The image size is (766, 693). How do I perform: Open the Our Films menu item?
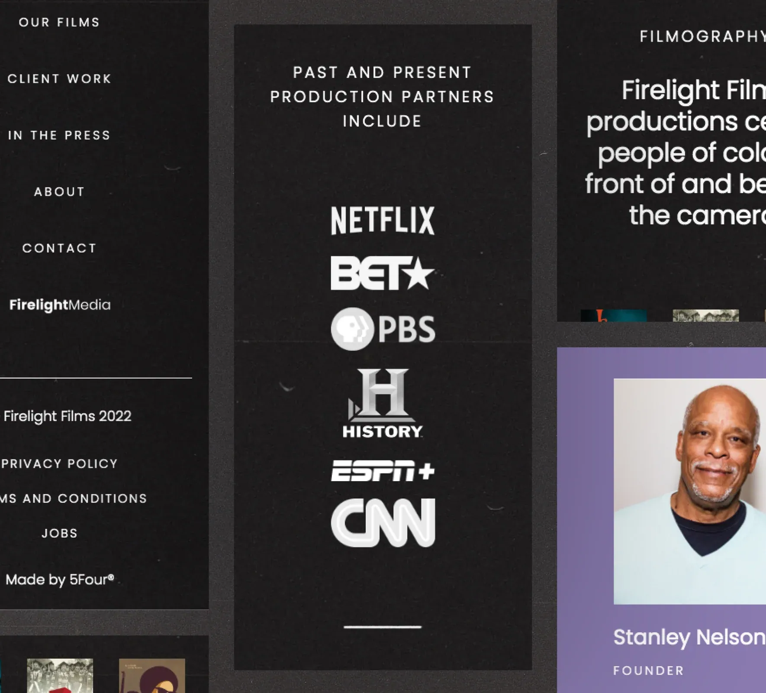tap(59, 23)
